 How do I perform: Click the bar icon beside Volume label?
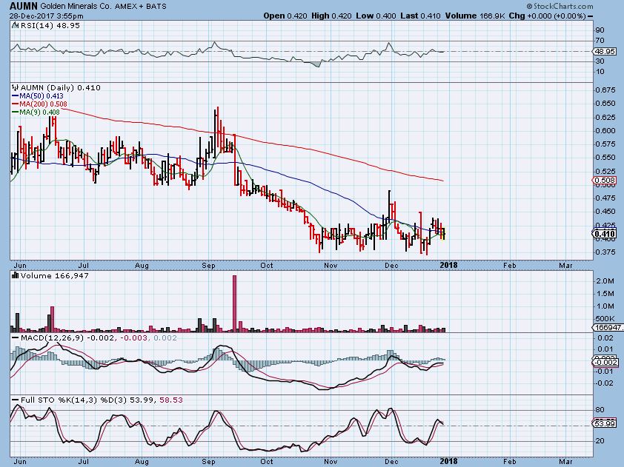[x=13, y=275]
